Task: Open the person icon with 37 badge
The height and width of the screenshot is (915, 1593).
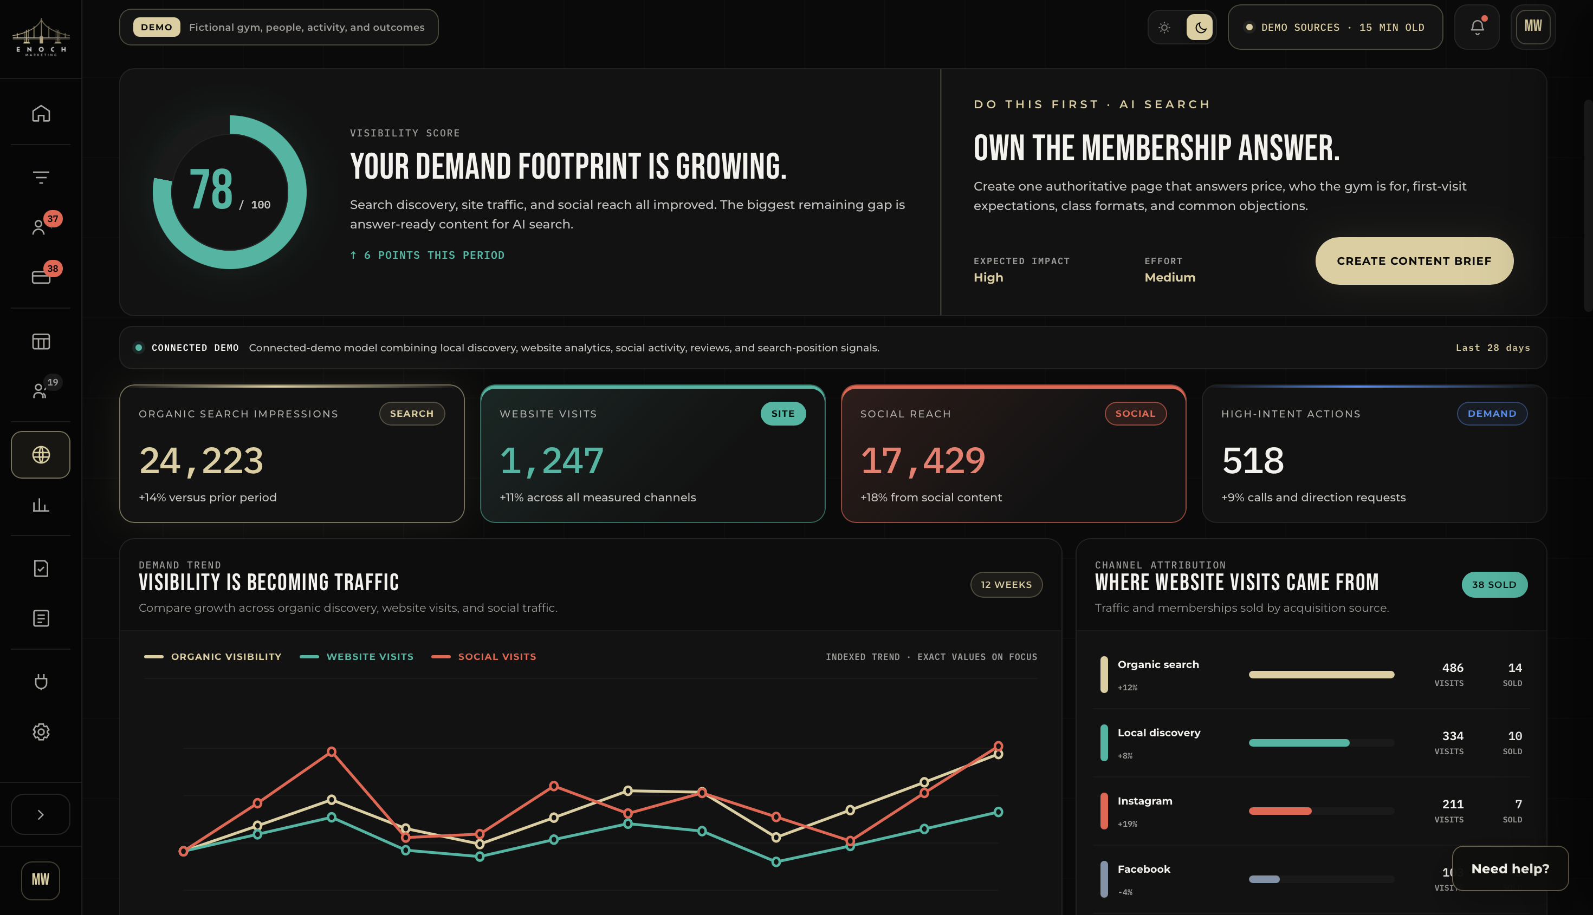Action: [41, 227]
